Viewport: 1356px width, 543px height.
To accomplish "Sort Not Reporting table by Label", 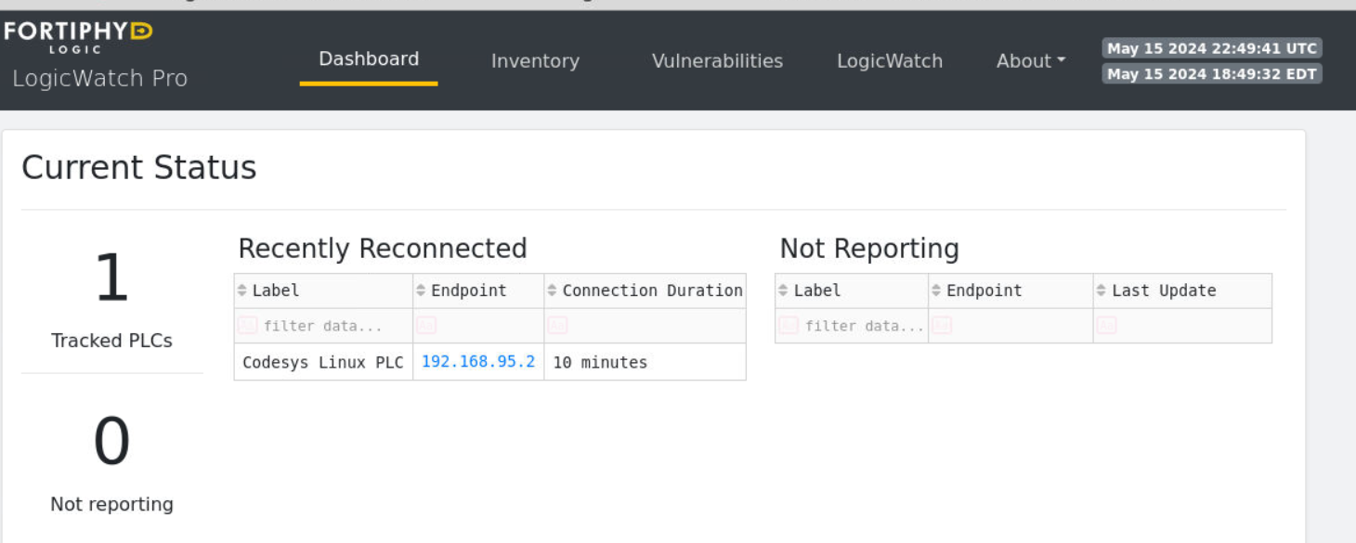I will click(x=816, y=291).
